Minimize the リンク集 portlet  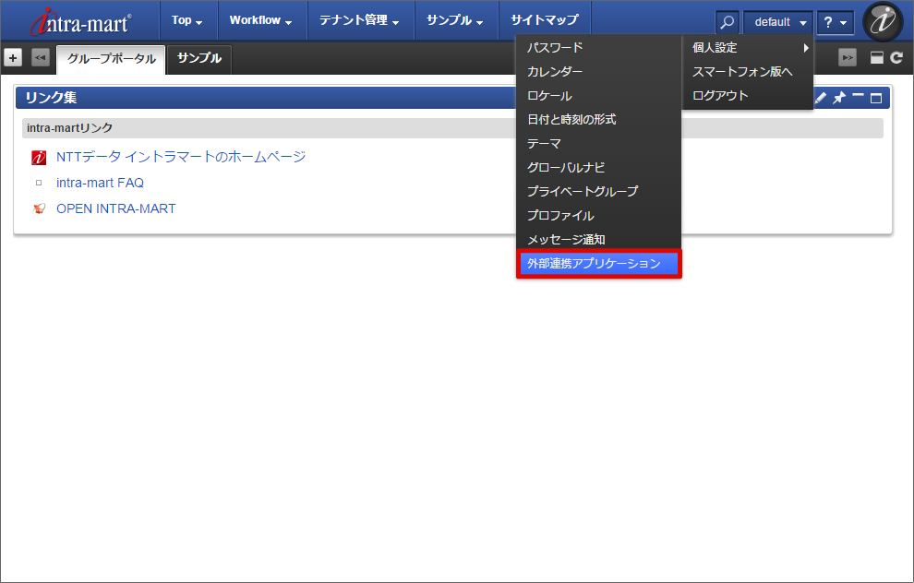click(858, 96)
